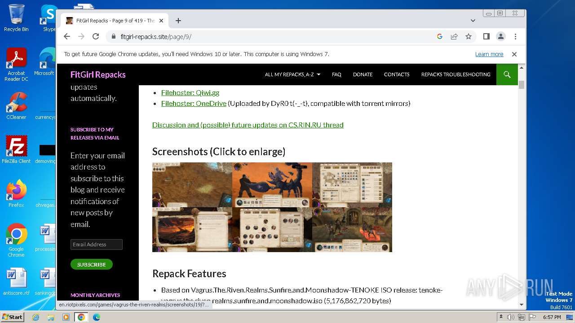Open Microsoft Edge from taskbar
575x323 pixels.
[x=97, y=317]
